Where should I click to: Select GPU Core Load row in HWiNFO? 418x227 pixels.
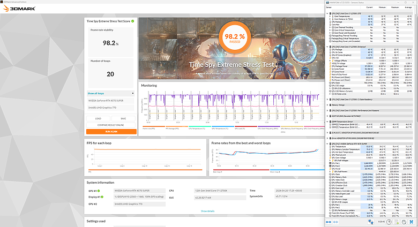(x=370, y=188)
